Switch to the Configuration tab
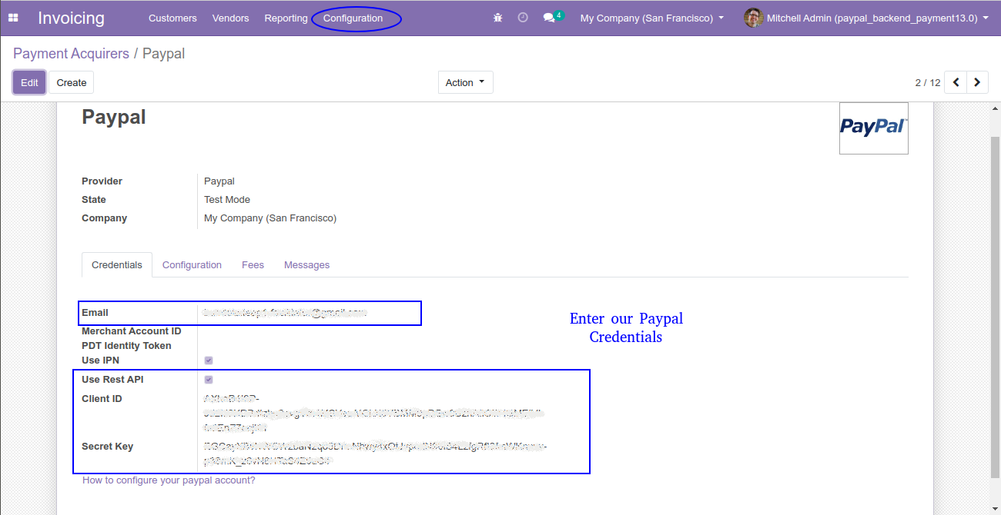Viewport: 1001px width, 515px height. pyautogui.click(x=192, y=264)
